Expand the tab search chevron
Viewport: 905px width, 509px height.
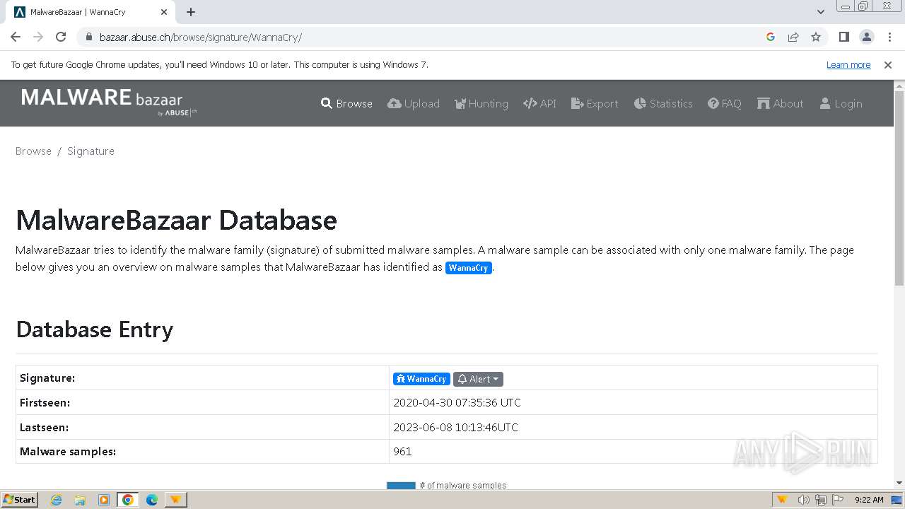[821, 12]
